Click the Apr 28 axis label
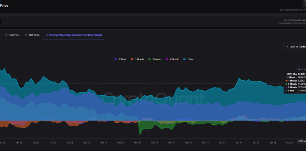Viewport: 306px width, 151px height. 273,143
